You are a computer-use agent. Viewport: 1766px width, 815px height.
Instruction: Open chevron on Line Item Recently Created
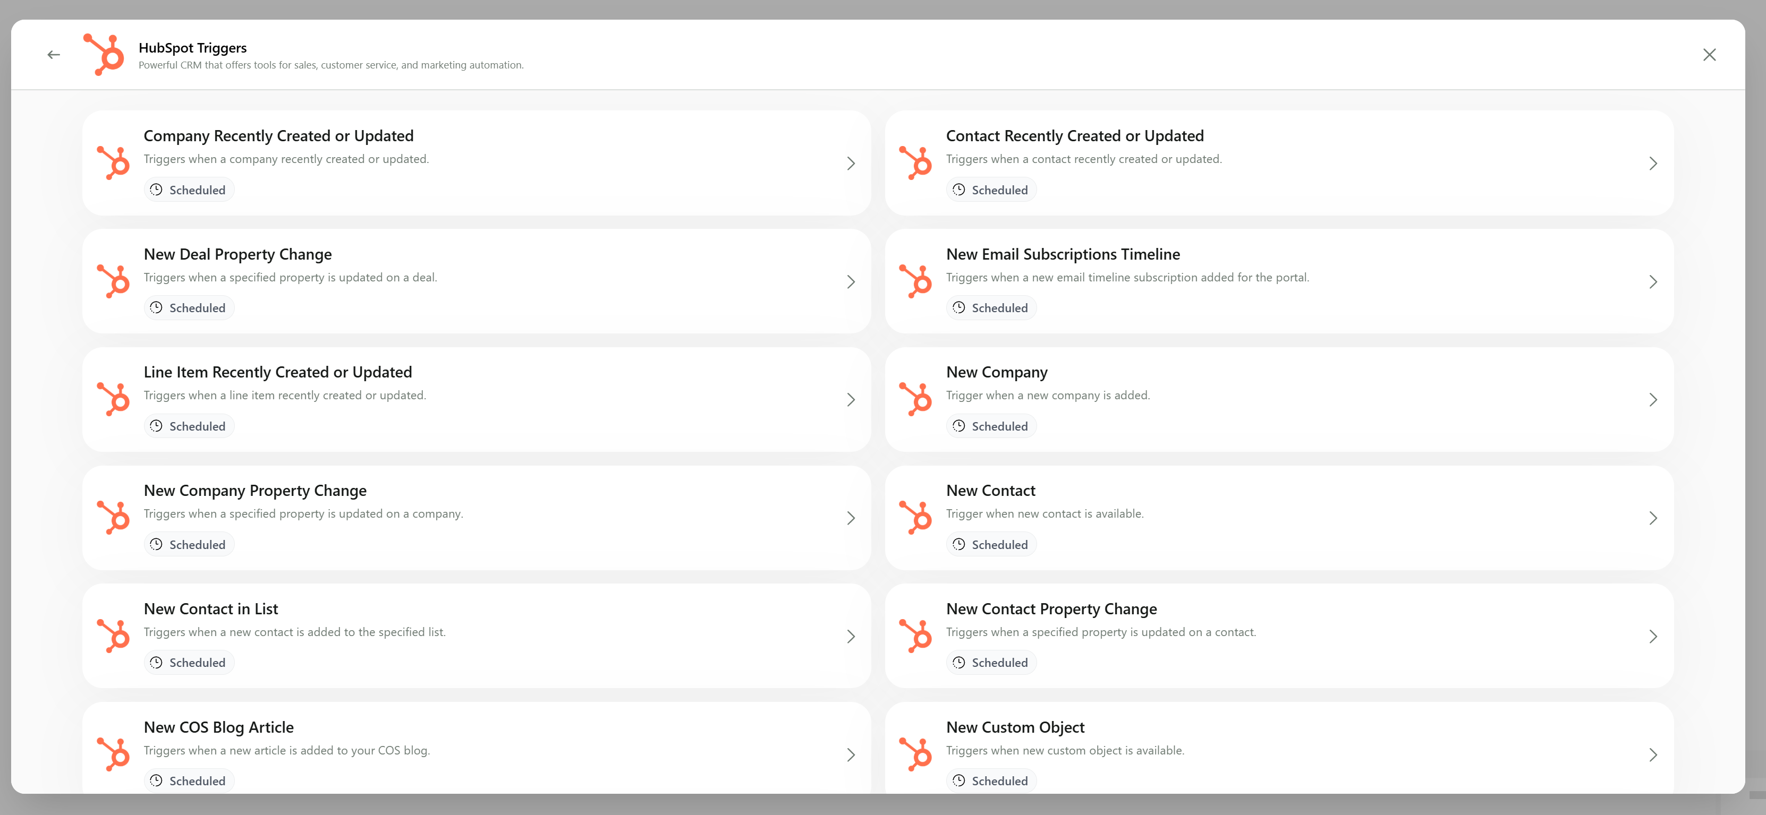850,400
